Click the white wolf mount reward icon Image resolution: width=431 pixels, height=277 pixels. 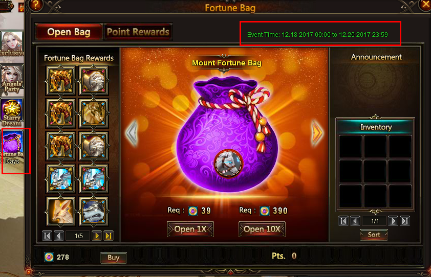pyautogui.click(x=93, y=212)
